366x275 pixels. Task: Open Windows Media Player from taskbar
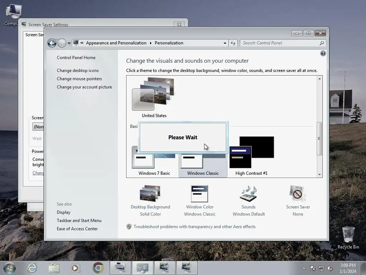coord(75,268)
